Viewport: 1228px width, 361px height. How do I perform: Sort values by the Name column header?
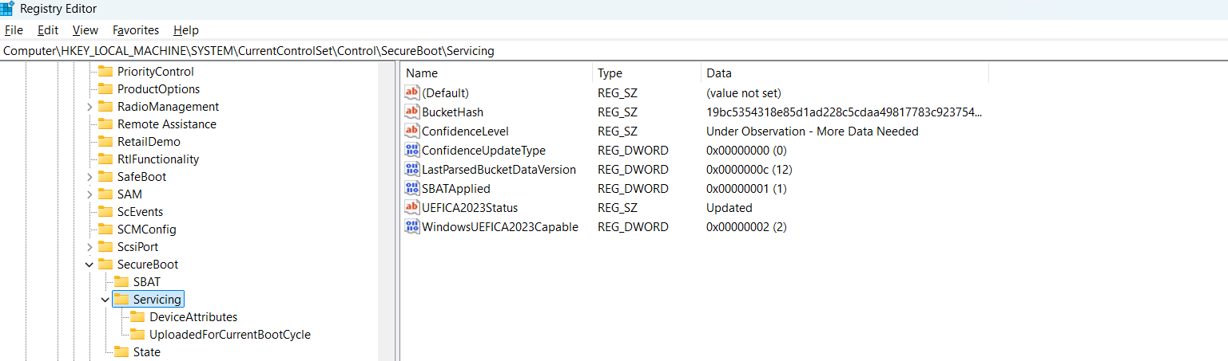pyautogui.click(x=422, y=73)
